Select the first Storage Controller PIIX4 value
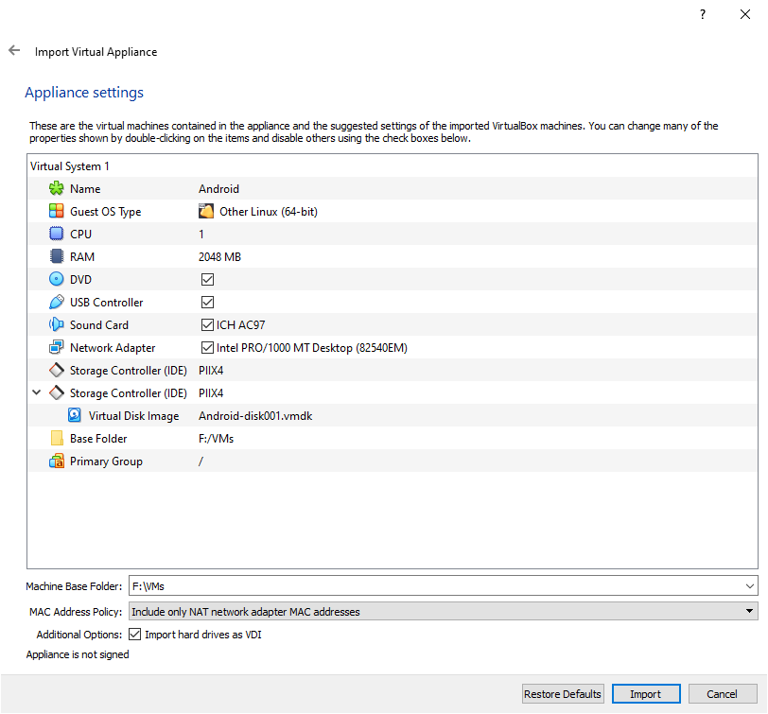 point(211,371)
